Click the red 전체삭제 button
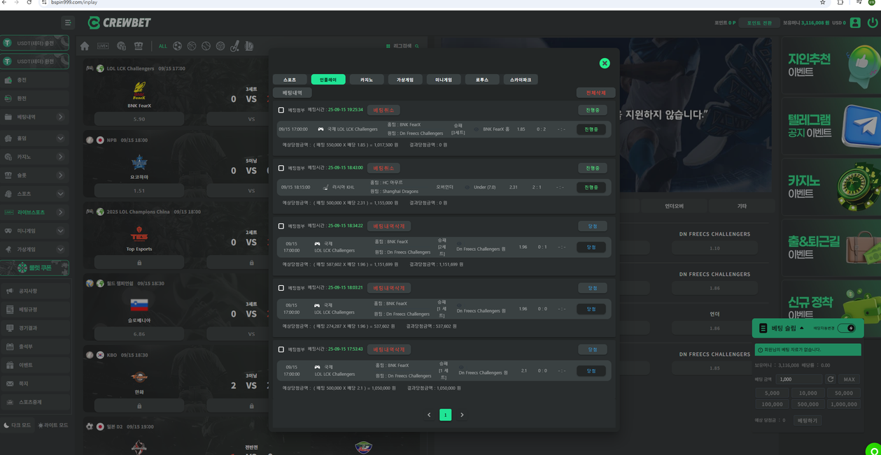 (595, 92)
